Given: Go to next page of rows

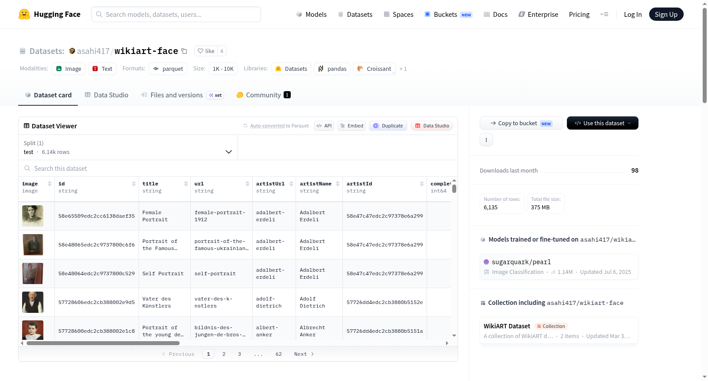Looking at the screenshot, I should pyautogui.click(x=304, y=354).
